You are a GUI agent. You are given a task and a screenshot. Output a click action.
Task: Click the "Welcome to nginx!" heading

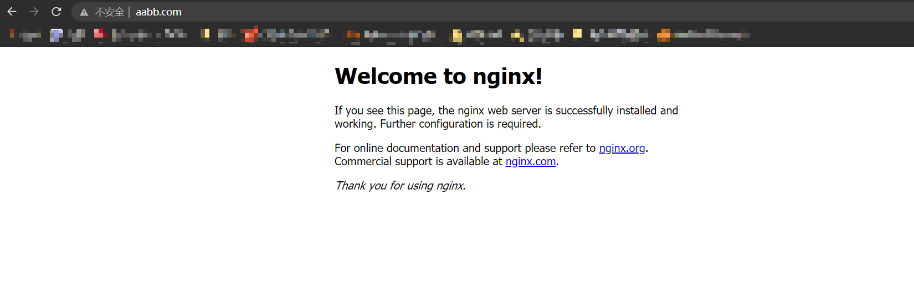pos(439,76)
